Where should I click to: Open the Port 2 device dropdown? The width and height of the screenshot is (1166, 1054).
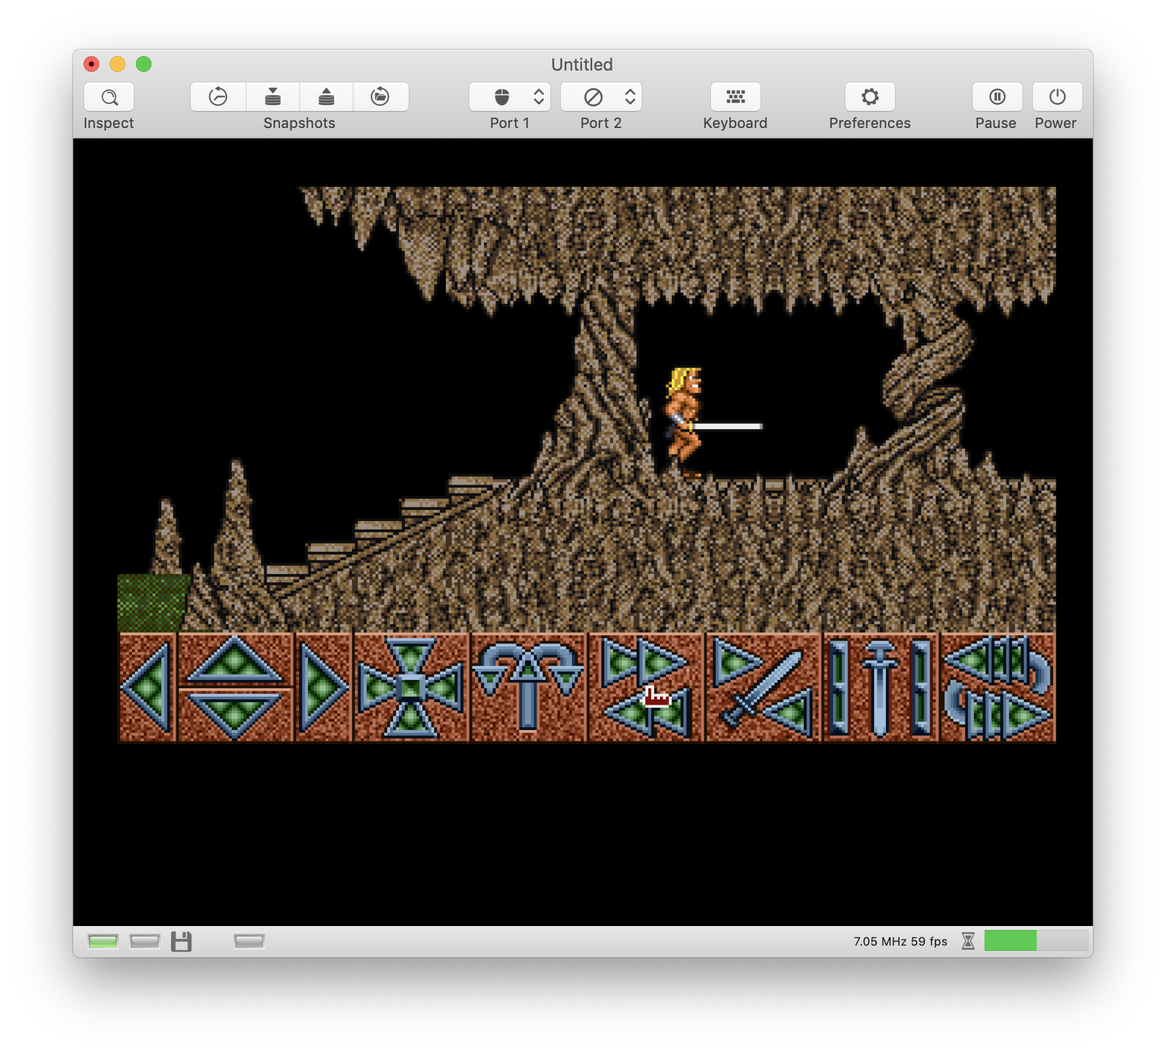point(601,97)
